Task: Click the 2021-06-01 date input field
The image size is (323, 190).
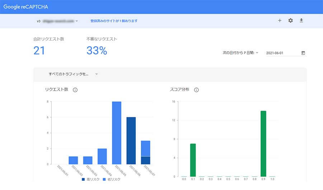Action: [x=282, y=53]
